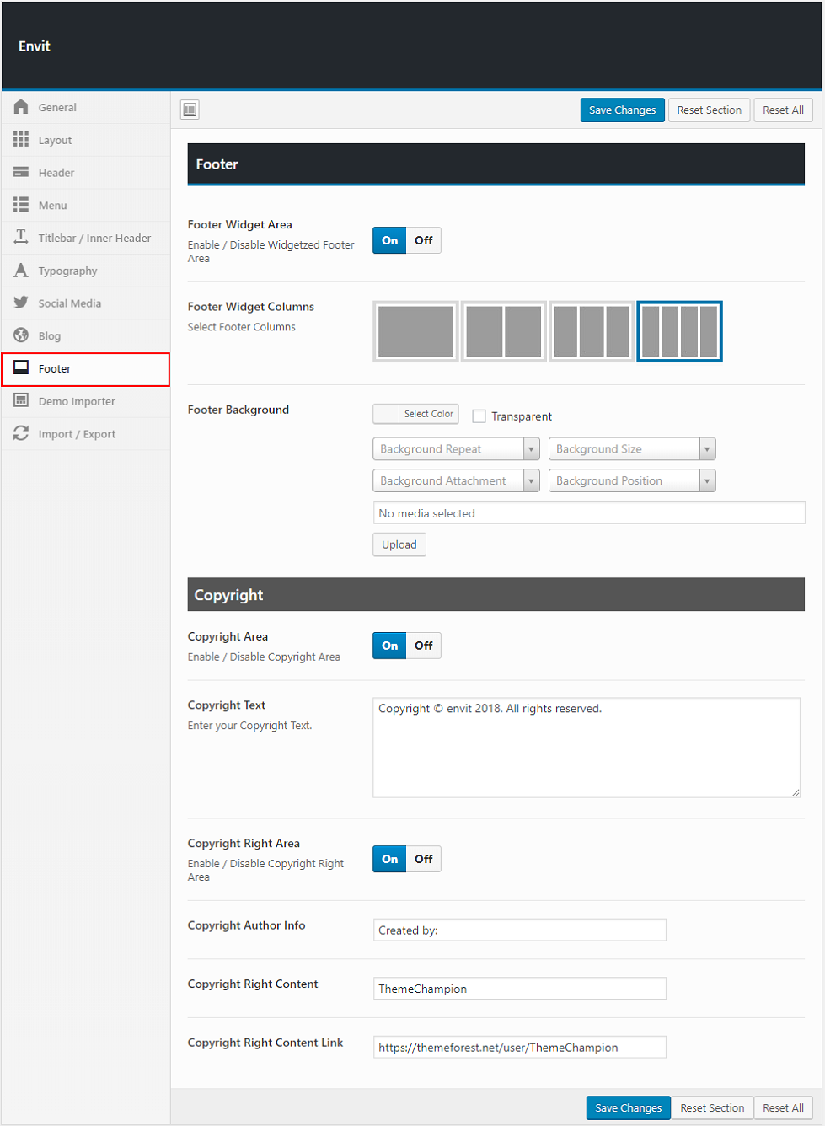Click the Typography letter icon
The width and height of the screenshot is (825, 1126).
21,271
